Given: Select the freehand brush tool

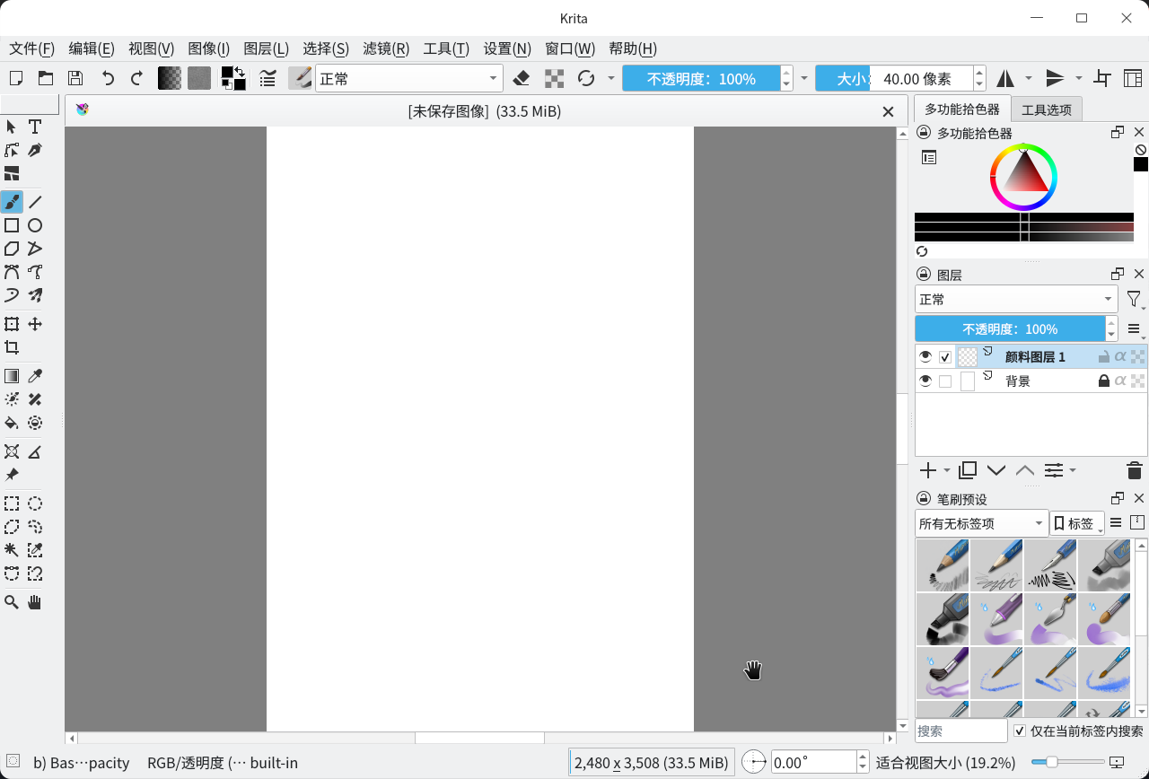Looking at the screenshot, I should click(x=12, y=202).
